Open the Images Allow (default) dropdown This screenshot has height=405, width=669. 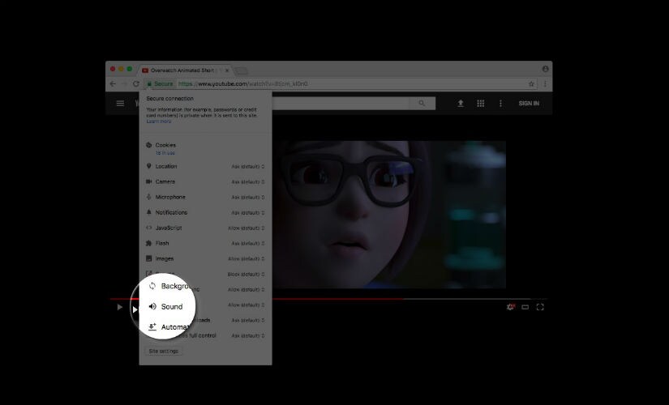pos(247,258)
